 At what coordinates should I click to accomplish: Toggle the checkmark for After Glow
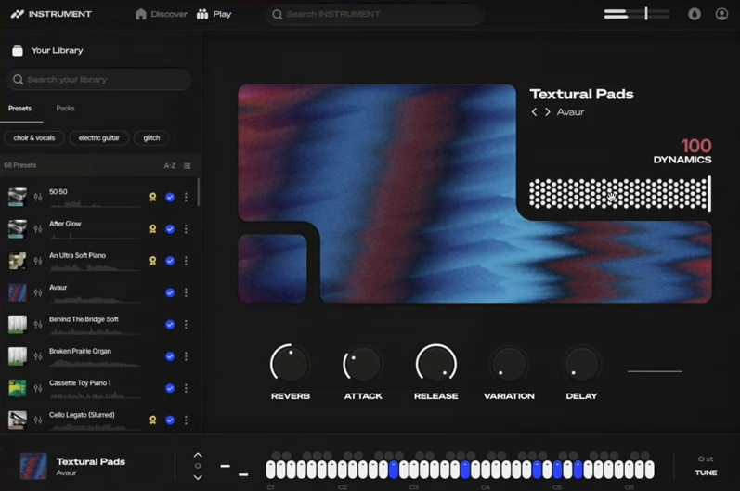170,229
